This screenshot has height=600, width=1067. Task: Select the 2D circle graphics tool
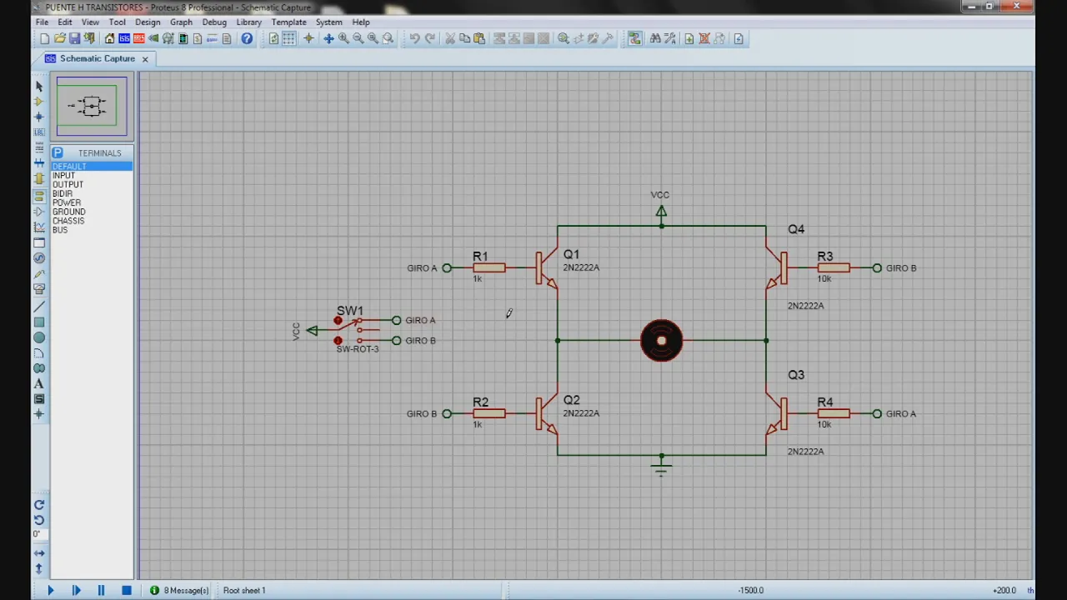tap(39, 337)
